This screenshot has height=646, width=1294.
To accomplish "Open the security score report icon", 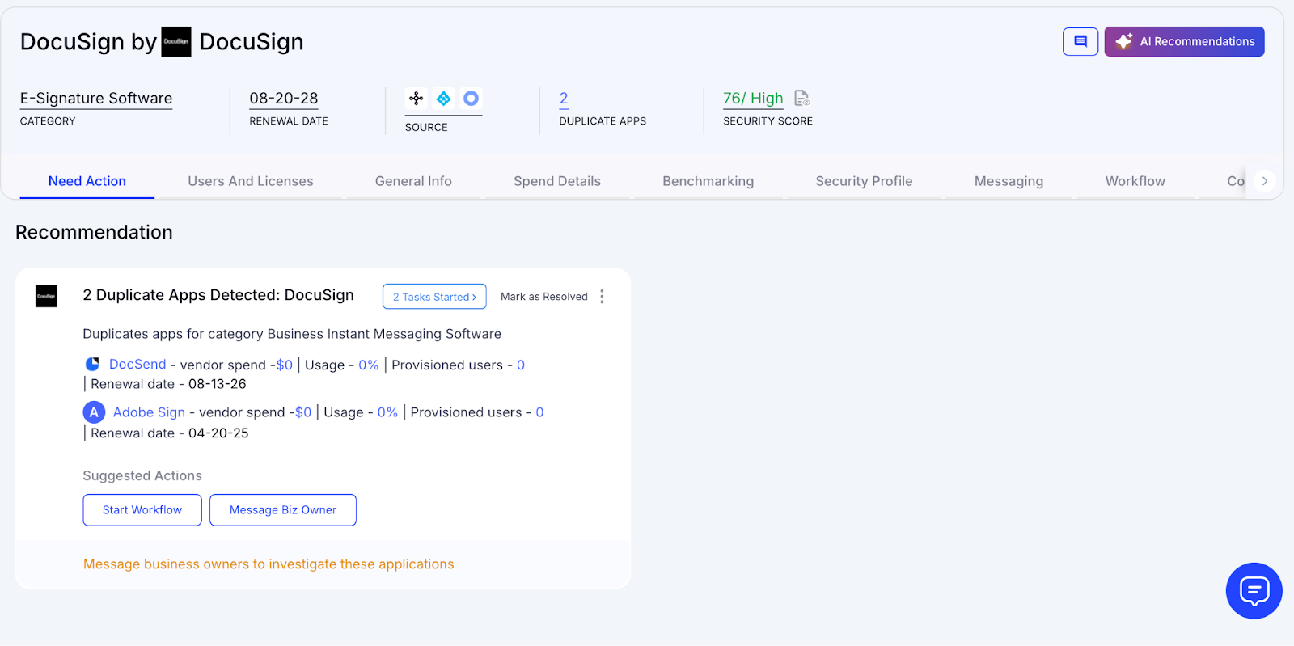I will (801, 99).
